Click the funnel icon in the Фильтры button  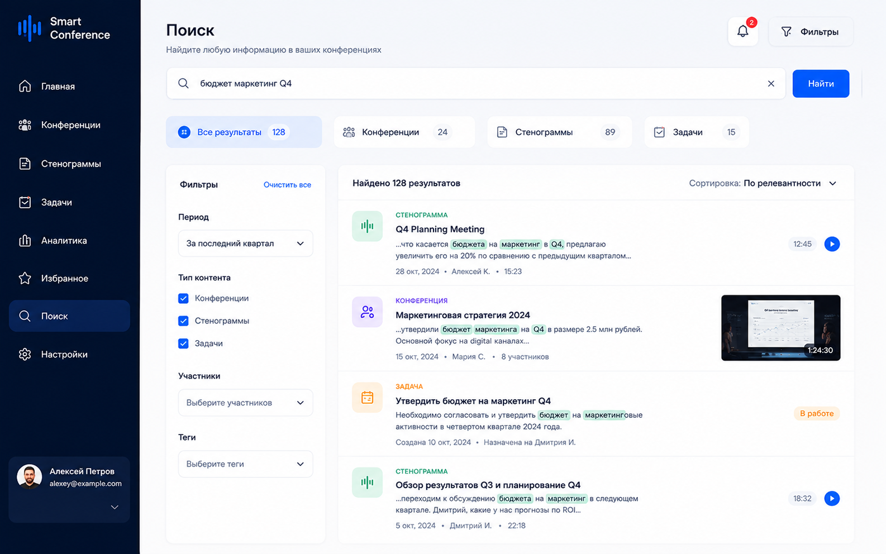(x=787, y=32)
